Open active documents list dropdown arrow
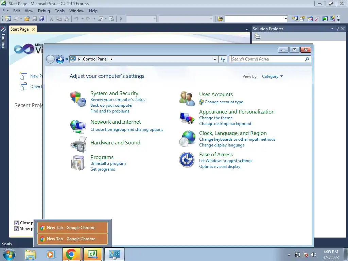Image resolution: width=348 pixels, height=261 pixels. [x=247, y=29]
